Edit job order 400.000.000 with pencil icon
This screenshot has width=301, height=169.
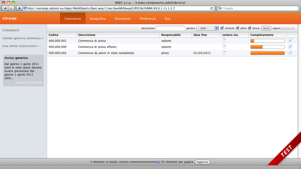point(290,47)
